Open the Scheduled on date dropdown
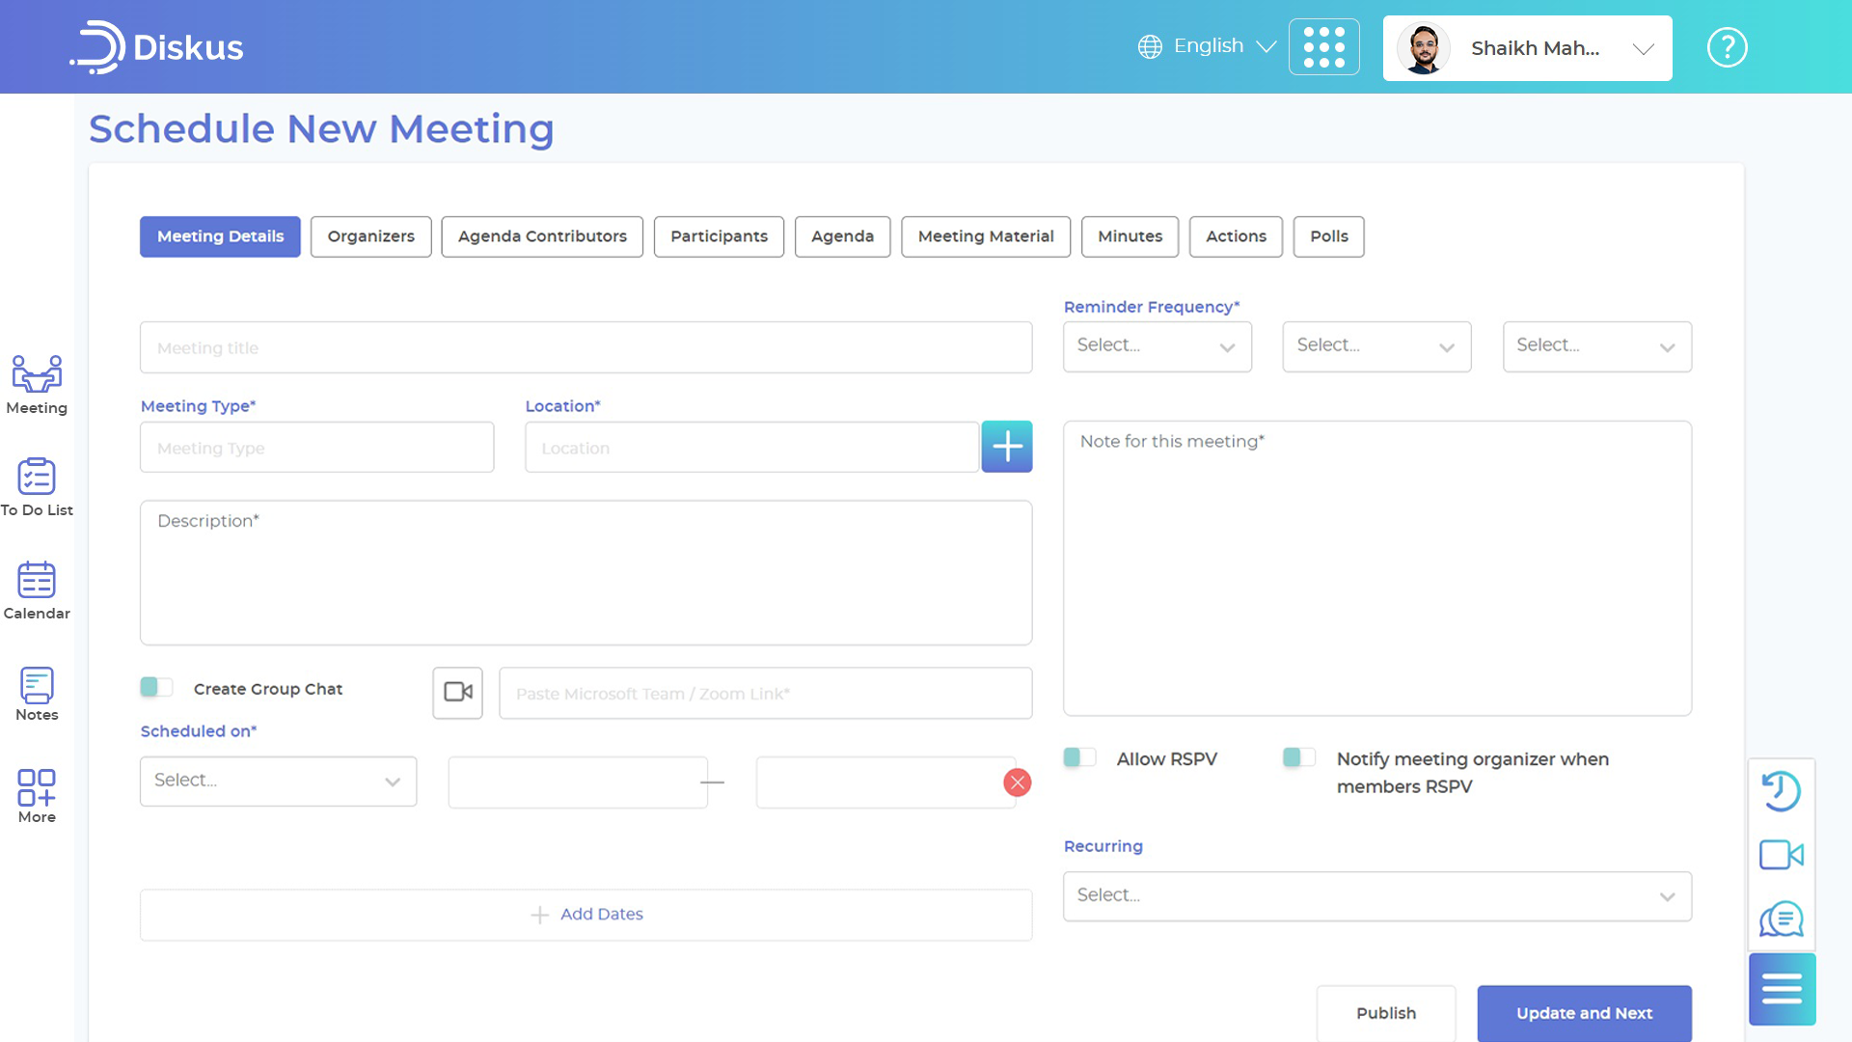Image resolution: width=1852 pixels, height=1042 pixels. coord(278,781)
